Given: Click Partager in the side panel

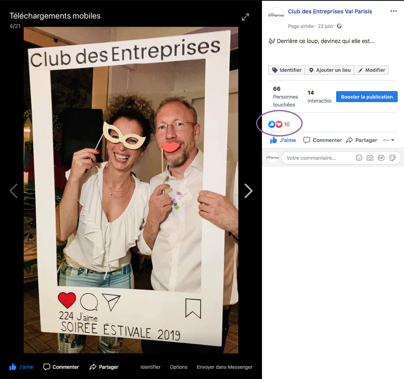Looking at the screenshot, I should click(361, 140).
